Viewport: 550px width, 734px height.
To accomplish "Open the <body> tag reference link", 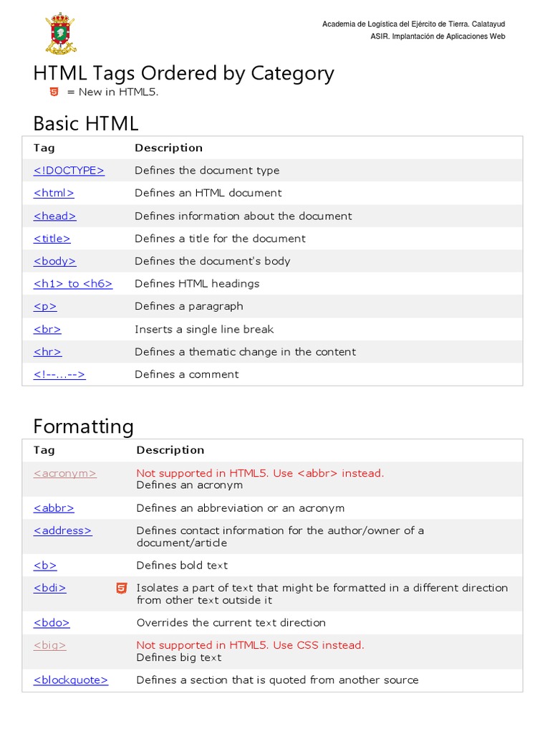I will click(54, 261).
